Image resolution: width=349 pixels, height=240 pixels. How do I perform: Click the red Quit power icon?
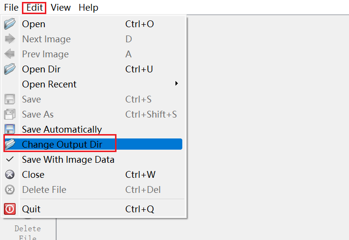pyautogui.click(x=10, y=209)
